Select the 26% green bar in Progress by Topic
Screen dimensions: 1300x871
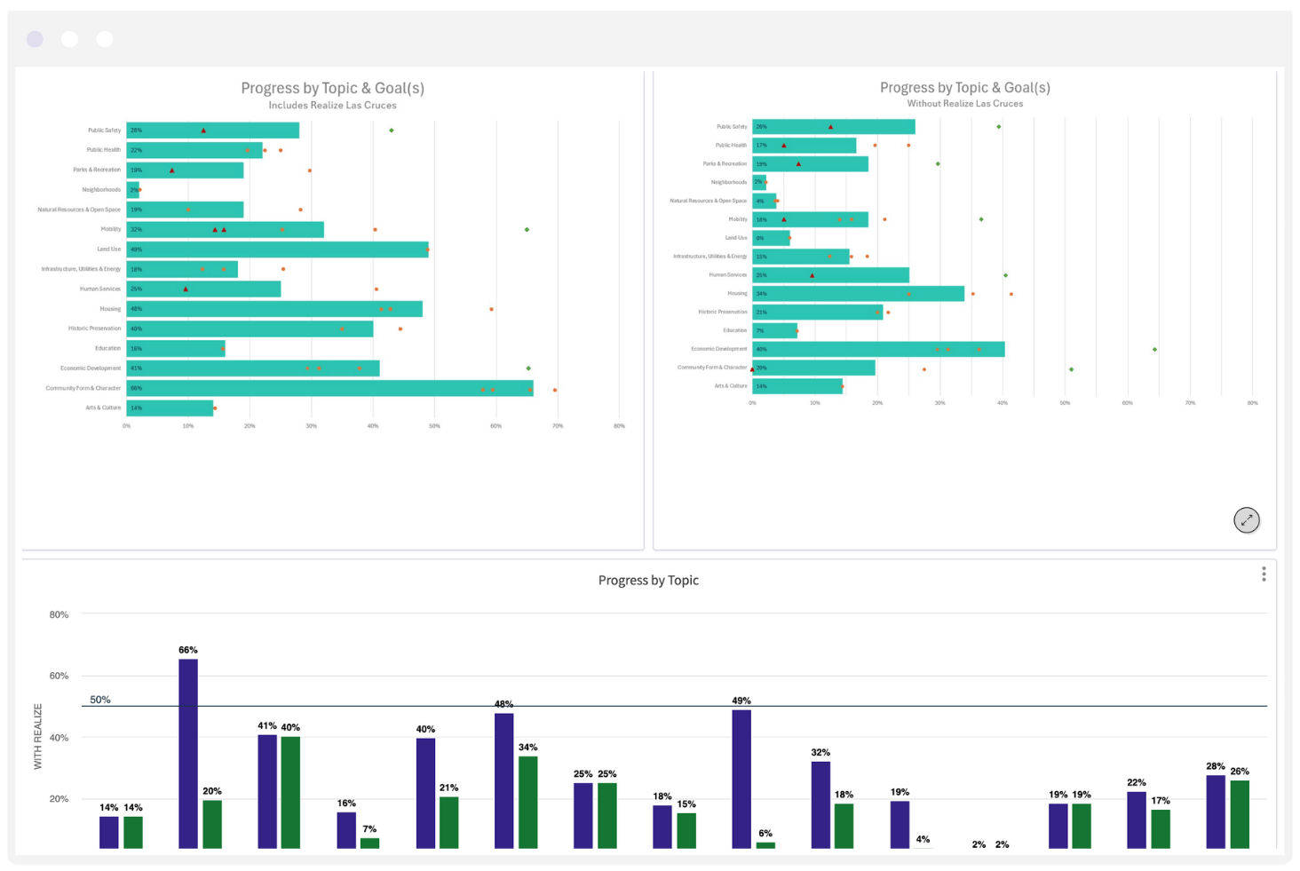click(1240, 815)
